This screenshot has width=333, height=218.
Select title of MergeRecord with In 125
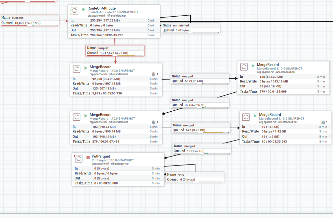[x=268, y=65]
